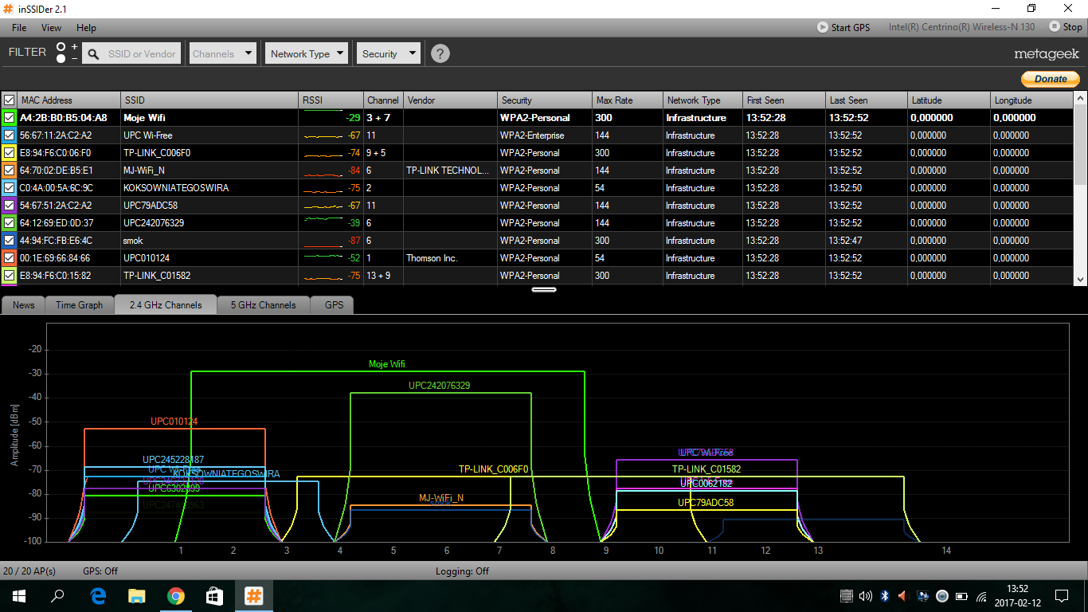The image size is (1088, 612).
Task: Toggle the smok network row checkbox
Action: (10, 241)
